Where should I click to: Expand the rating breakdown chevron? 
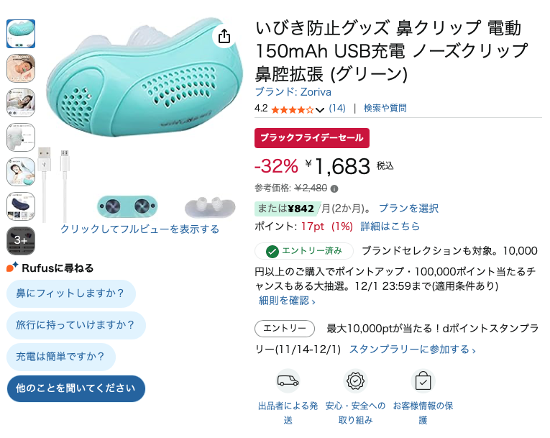point(320,110)
